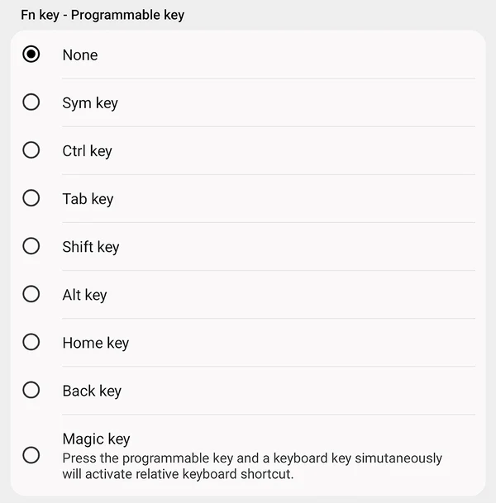Image resolution: width=496 pixels, height=503 pixels.
Task: Click the Shift key label
Action: (91, 247)
